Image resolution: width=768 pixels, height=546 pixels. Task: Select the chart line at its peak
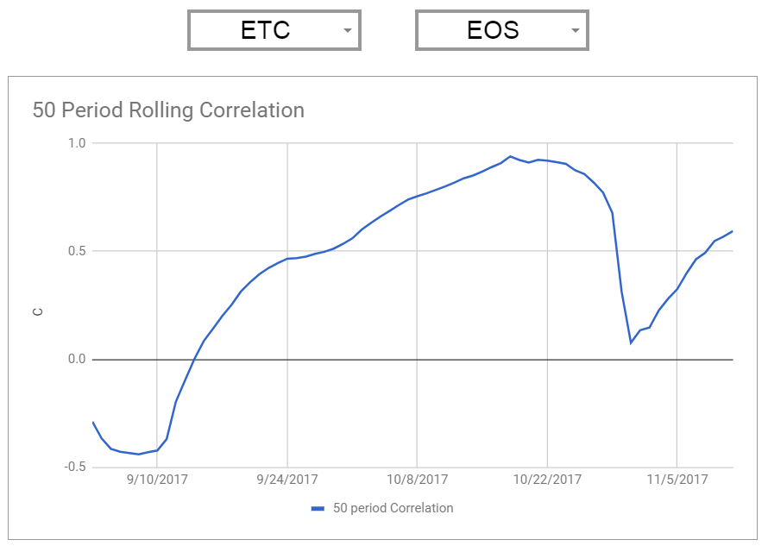(511, 156)
